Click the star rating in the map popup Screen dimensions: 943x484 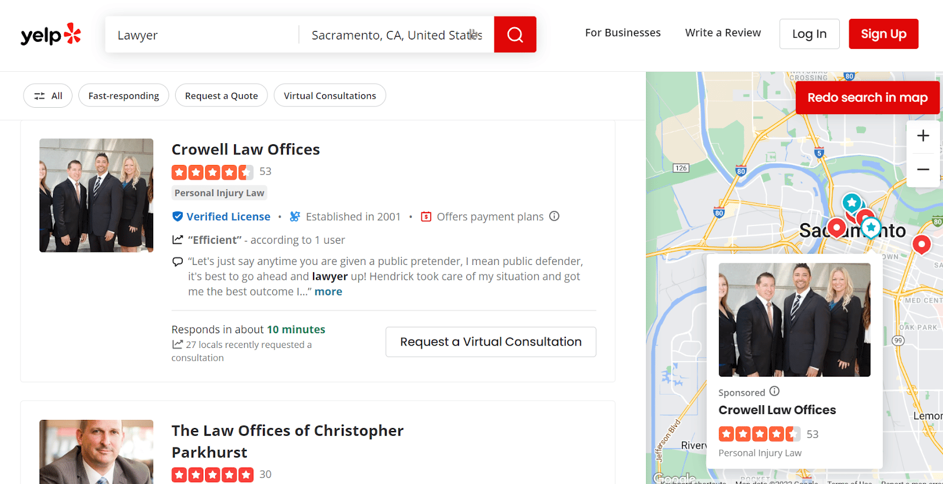760,434
